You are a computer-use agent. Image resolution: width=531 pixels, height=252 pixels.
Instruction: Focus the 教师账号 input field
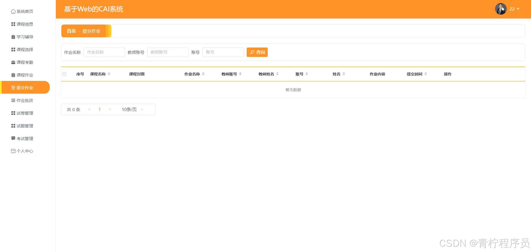[168, 52]
